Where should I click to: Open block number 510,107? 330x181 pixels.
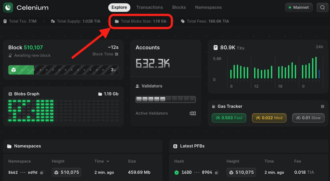[33, 48]
